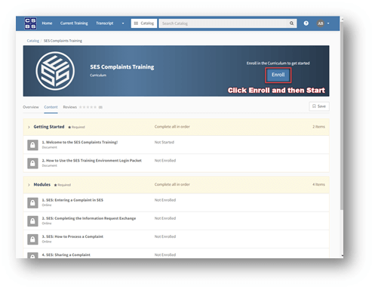The image size is (375, 290).
Task: Open SES: Entering a Complaint in SES
Action: (x=72, y=200)
